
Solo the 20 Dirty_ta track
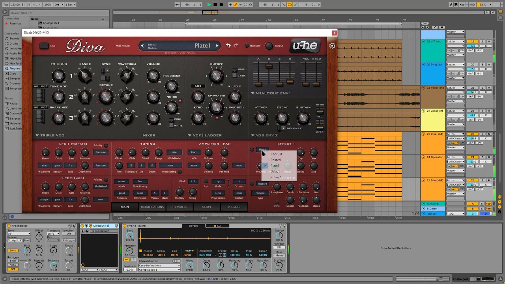coord(482,65)
